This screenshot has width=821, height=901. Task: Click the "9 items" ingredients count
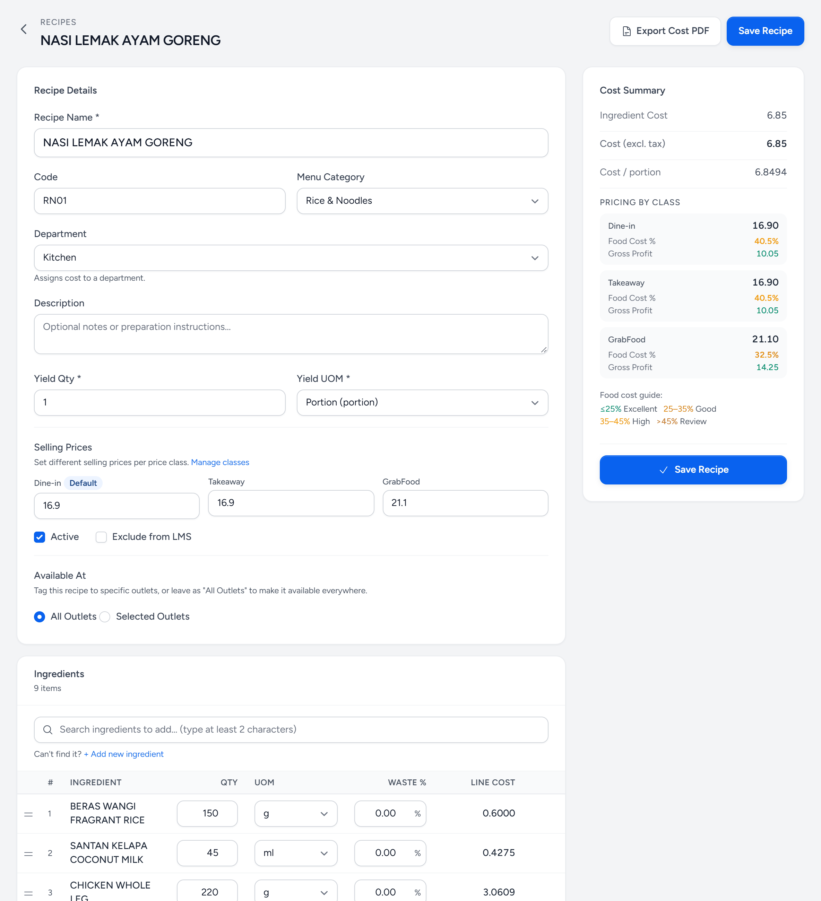pos(47,689)
